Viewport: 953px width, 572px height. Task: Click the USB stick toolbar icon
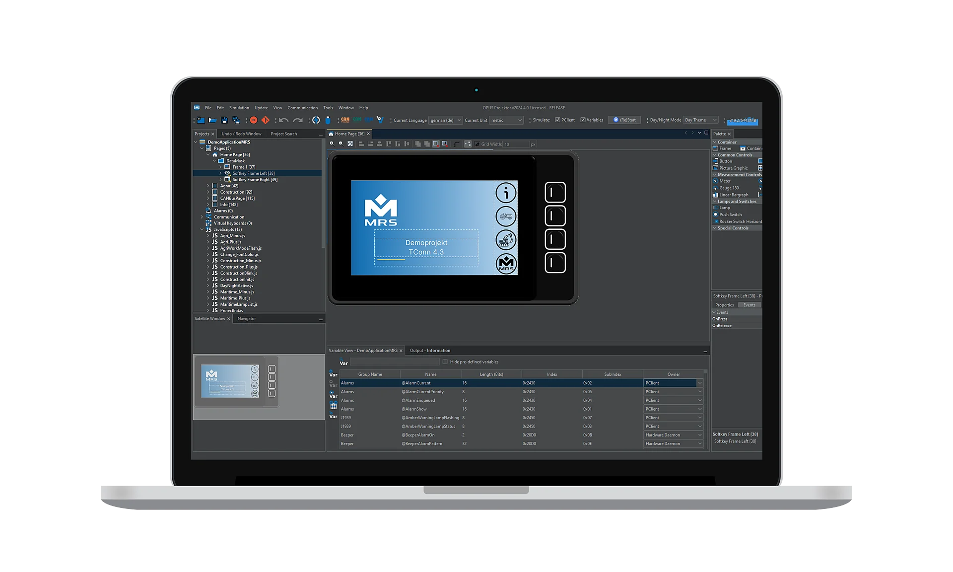[328, 120]
